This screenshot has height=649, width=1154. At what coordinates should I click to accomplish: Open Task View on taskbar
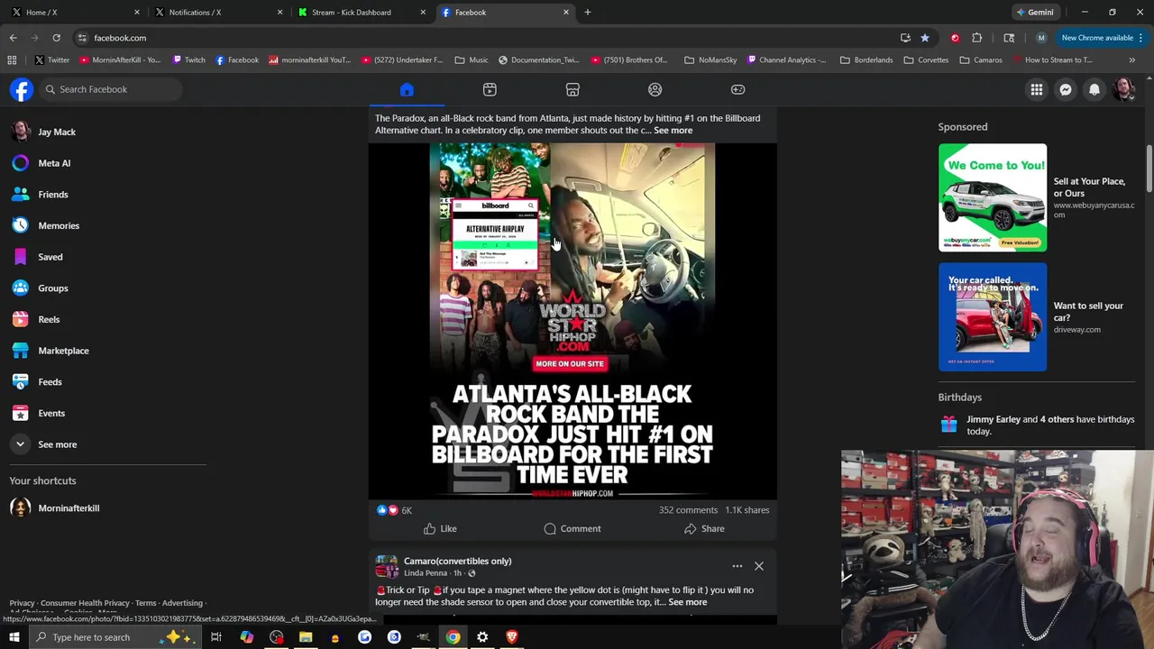point(216,637)
